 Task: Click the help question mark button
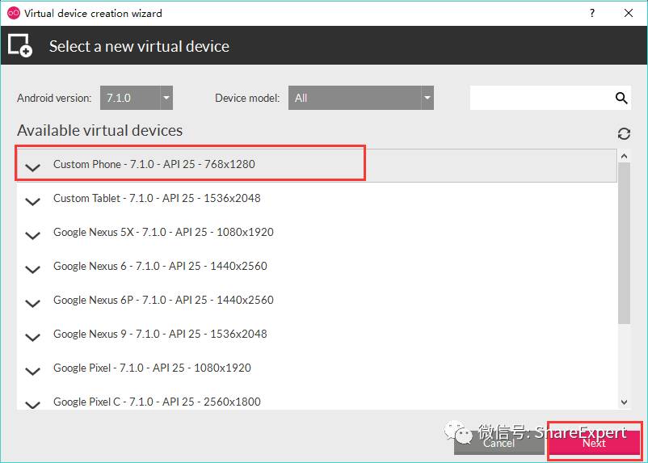pos(592,13)
